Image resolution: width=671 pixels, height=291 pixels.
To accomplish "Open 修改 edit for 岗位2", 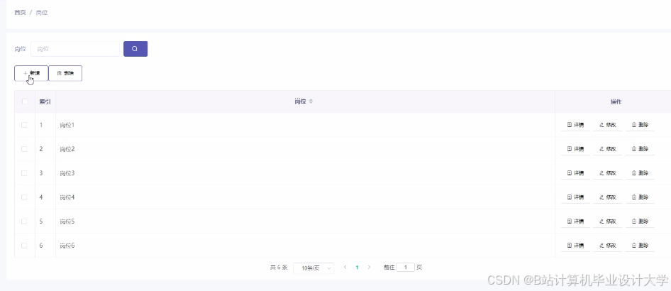I will point(608,149).
